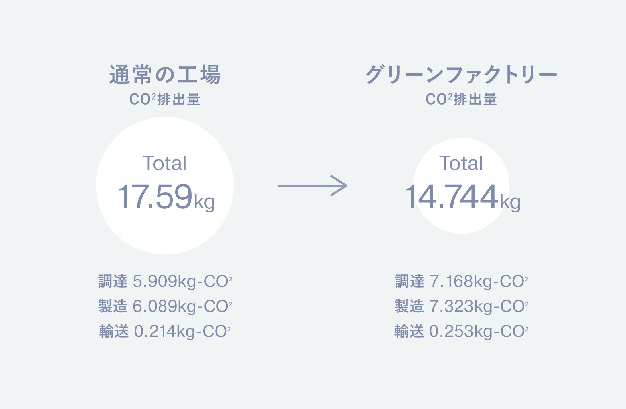Click the 17.59kg total value
The width and height of the screenshot is (626, 409).
pos(155,197)
